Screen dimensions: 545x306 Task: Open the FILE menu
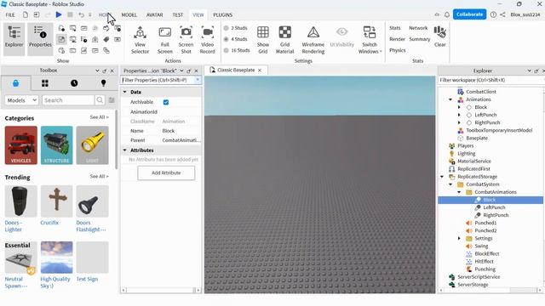pyautogui.click(x=10, y=15)
